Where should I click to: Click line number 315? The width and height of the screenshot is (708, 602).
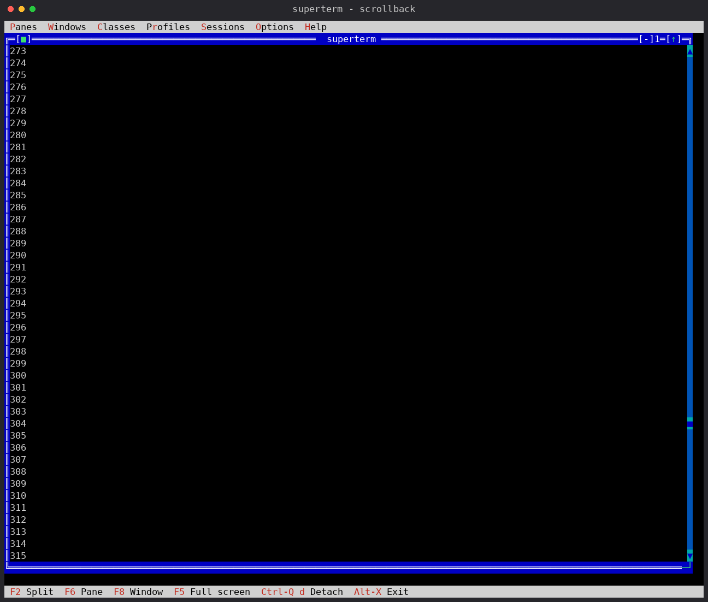18,556
